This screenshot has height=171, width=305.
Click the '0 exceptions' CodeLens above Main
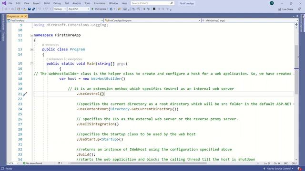(x=74, y=59)
